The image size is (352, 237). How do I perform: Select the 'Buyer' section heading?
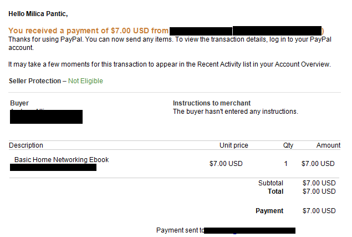[19, 103]
